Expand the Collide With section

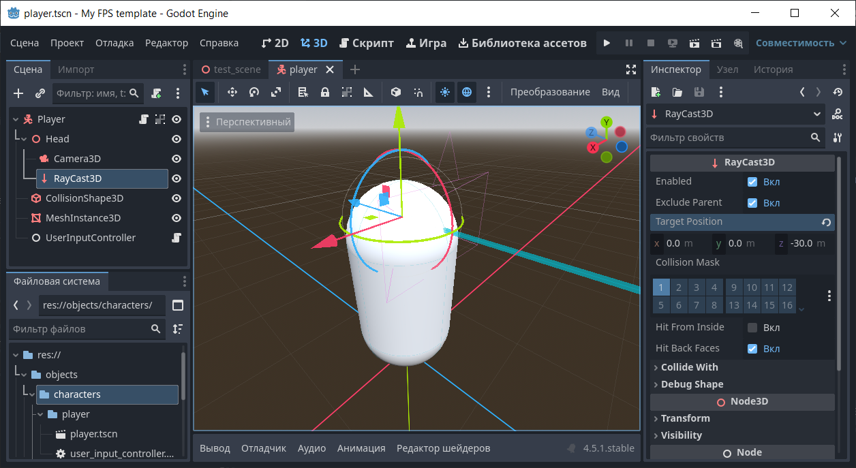click(x=689, y=367)
